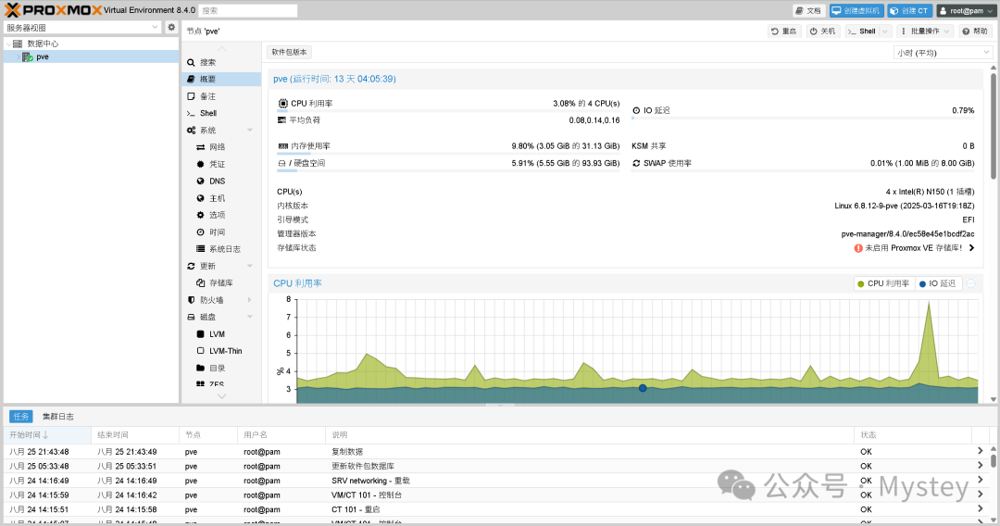Click the 存储库 repositories icon
This screenshot has width=1000, height=526.
click(x=200, y=283)
